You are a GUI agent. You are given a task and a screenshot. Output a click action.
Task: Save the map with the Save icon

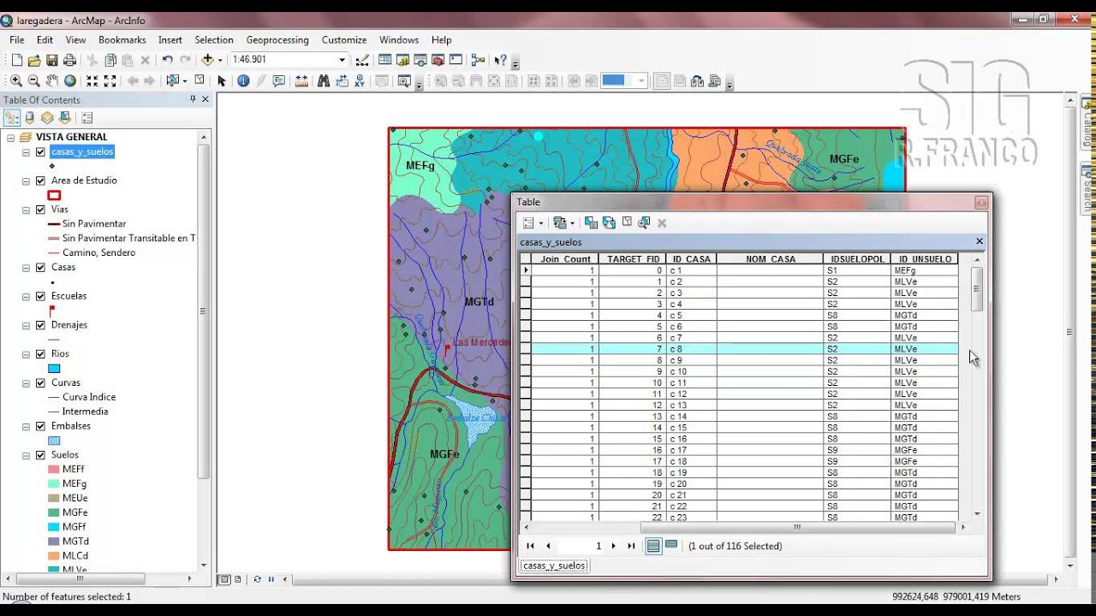point(52,60)
